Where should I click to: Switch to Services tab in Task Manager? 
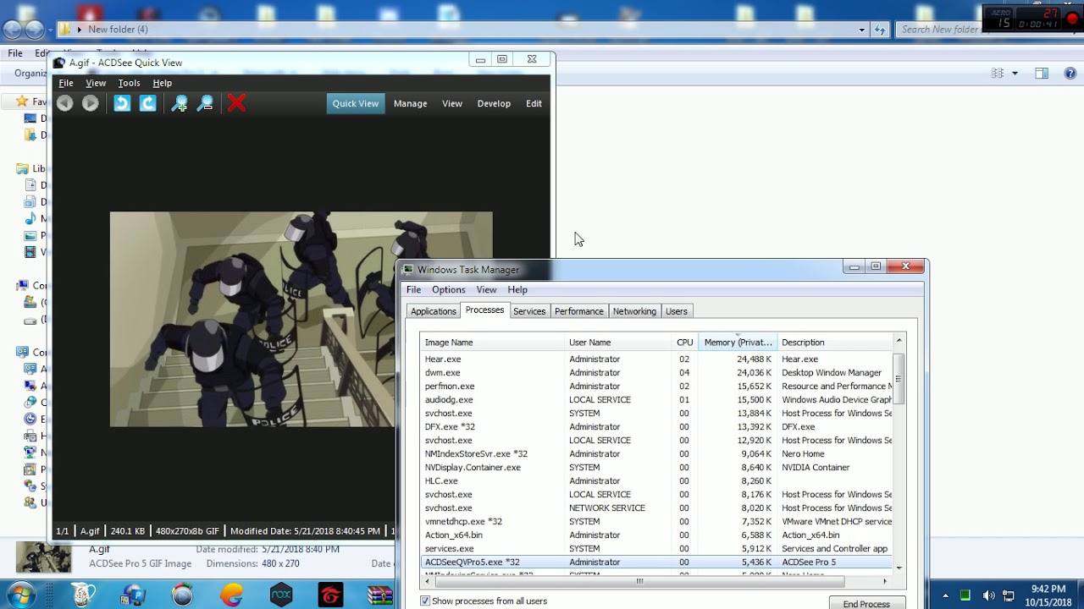529,311
